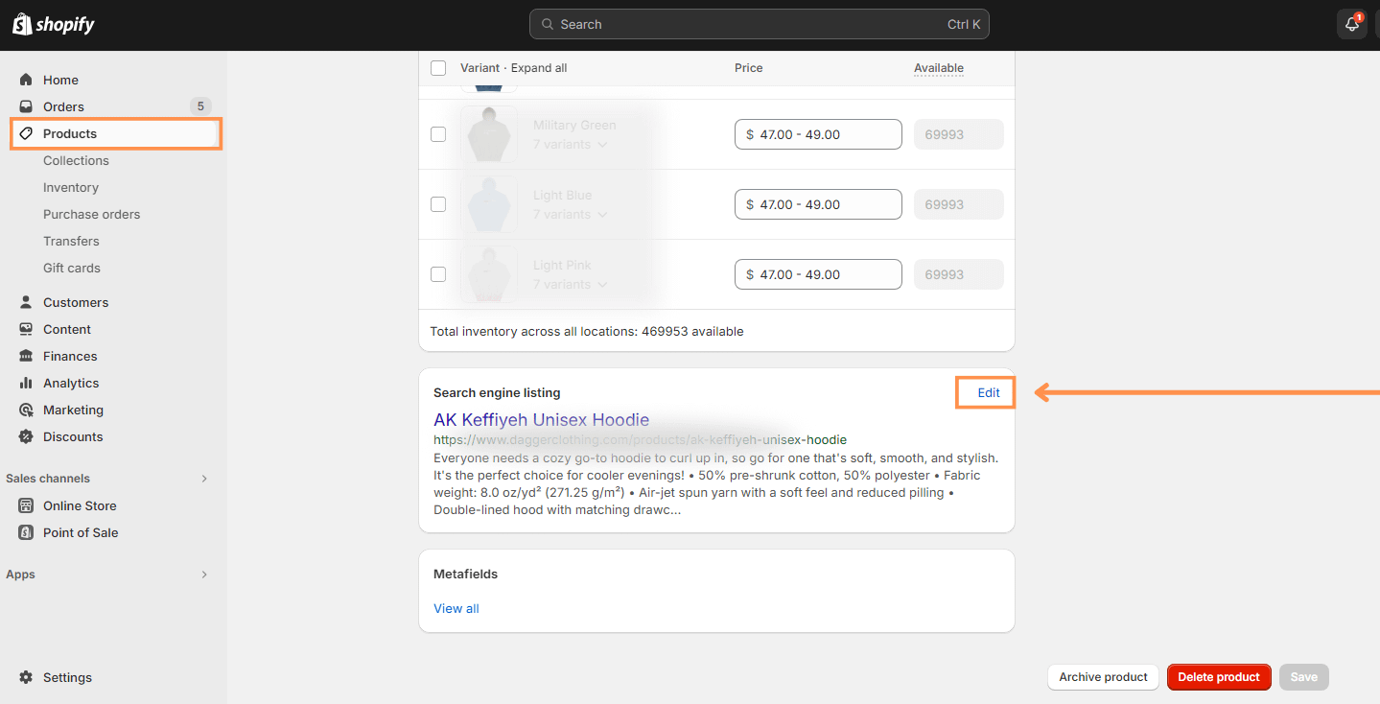Click the Content icon
1380x704 pixels.
[26, 329]
